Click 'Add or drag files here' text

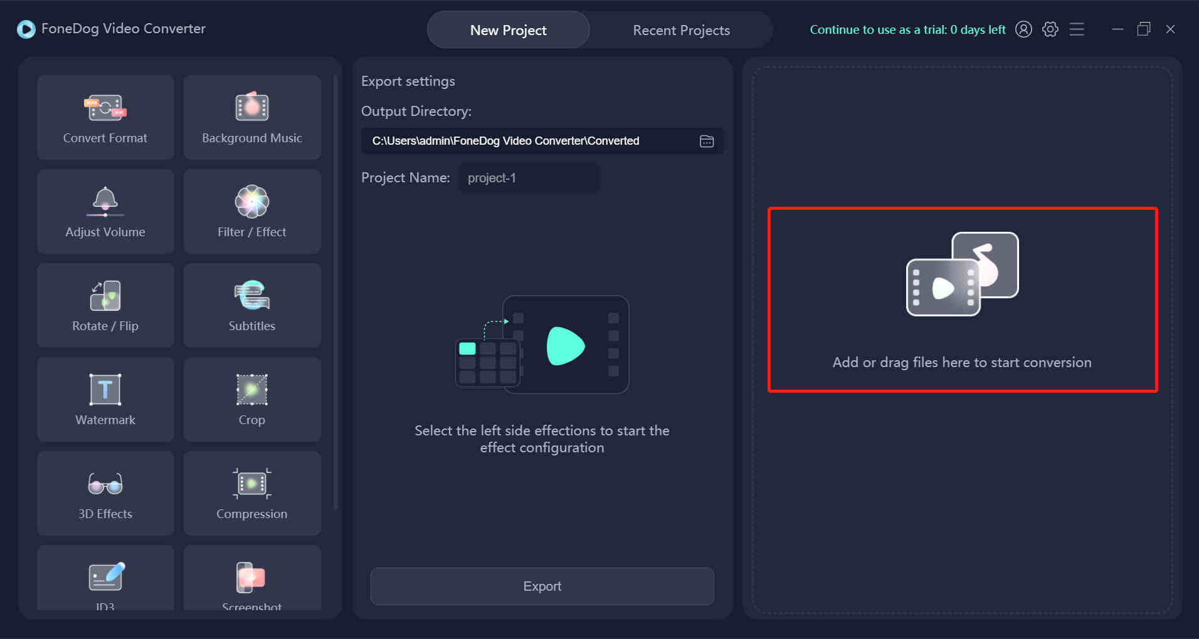click(x=962, y=362)
